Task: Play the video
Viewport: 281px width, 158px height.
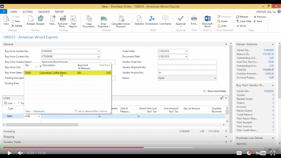Action: [x=9, y=153]
